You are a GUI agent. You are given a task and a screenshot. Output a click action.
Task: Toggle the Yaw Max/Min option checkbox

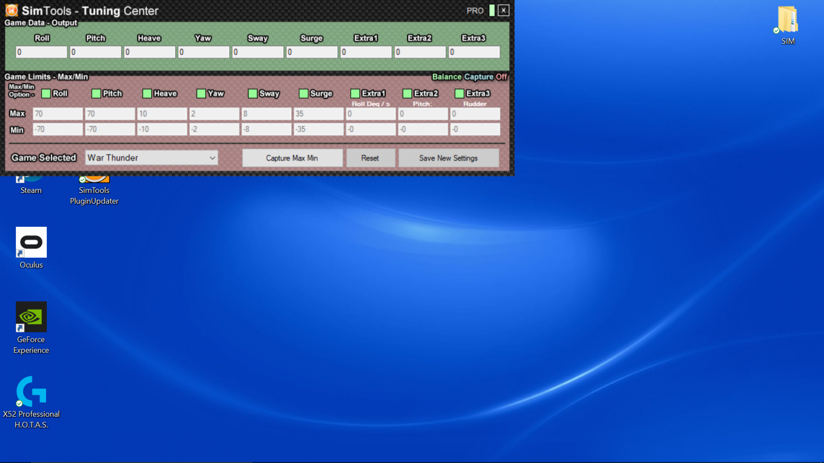[x=201, y=94]
